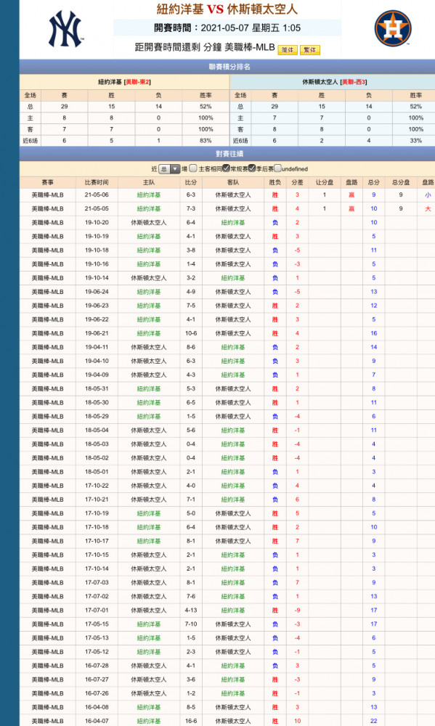435x726 pixels.
Task: Uncheck the 常规赛 checkbox
Action: pos(226,168)
